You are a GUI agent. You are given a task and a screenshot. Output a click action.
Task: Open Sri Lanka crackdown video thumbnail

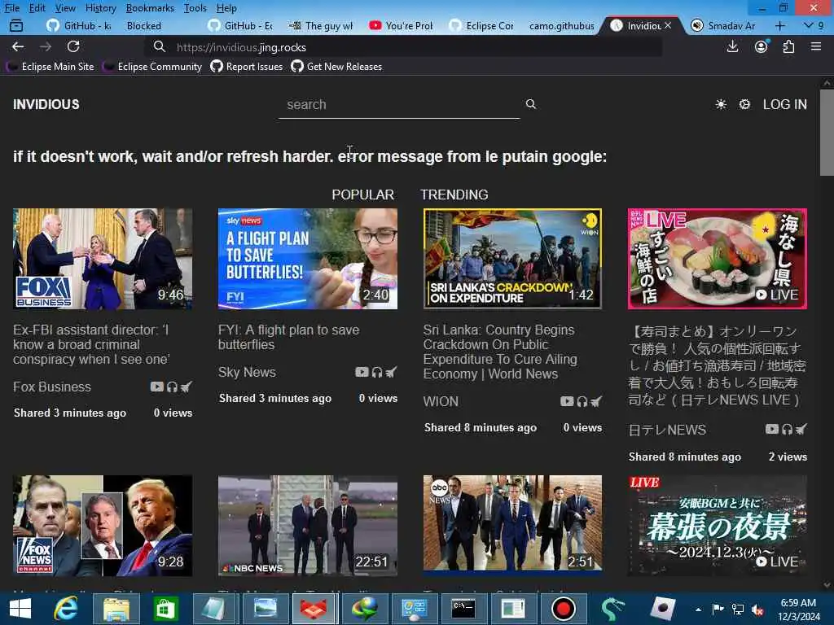(x=513, y=259)
